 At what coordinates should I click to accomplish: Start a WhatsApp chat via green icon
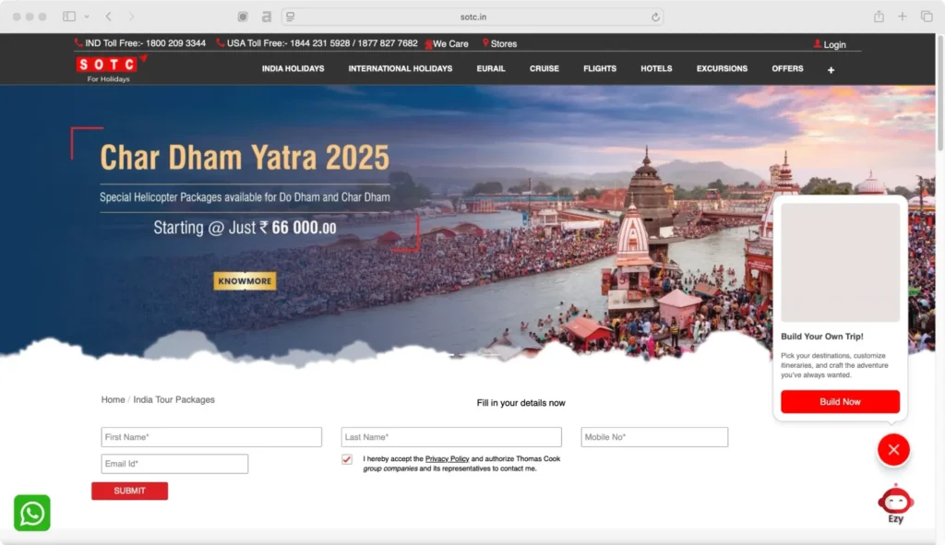(31, 513)
